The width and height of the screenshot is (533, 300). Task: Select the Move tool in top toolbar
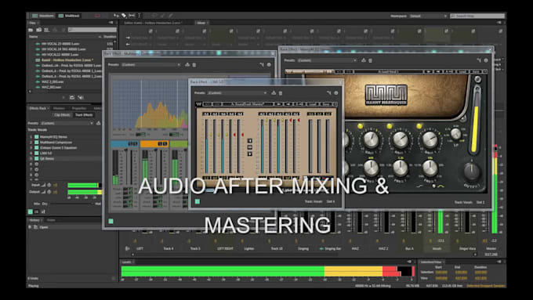click(116, 16)
